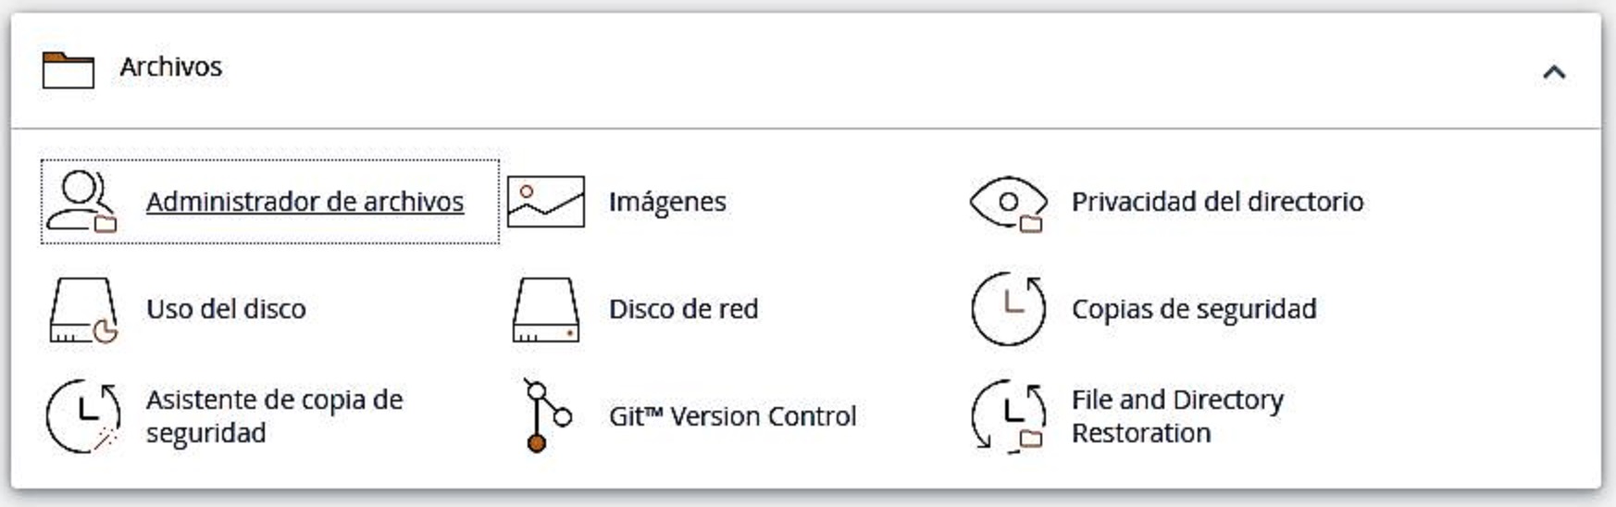Click the Uso del disco drive icon

coord(83,310)
